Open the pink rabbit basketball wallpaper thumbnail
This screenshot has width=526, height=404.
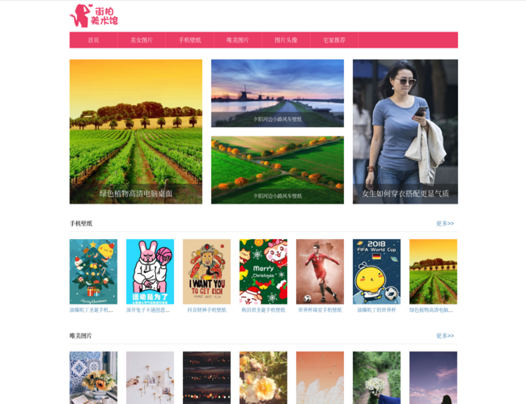click(150, 271)
